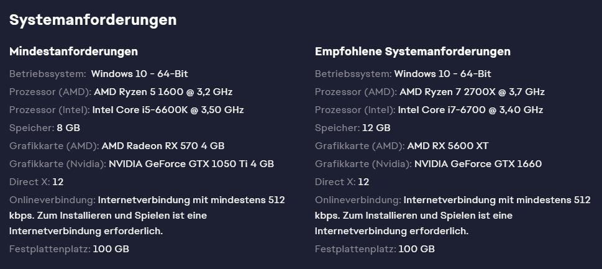Image resolution: width=602 pixels, height=269 pixels.
Task: Click the recommended Onlineverbindung label
Action: 358,200
